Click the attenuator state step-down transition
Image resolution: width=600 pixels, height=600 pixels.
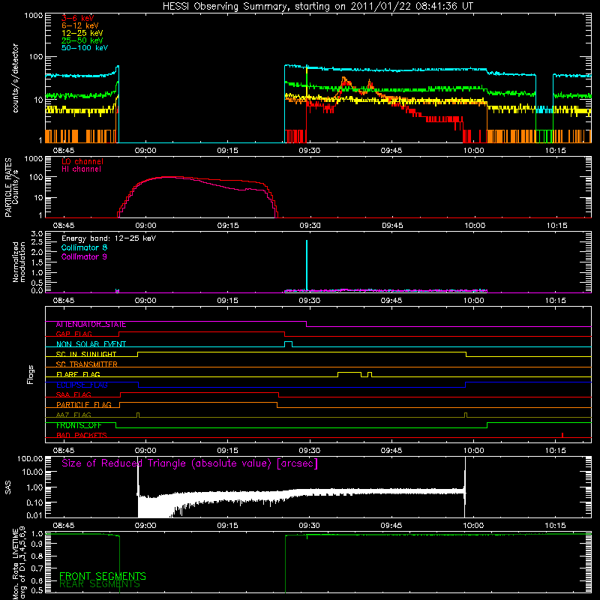[307, 324]
